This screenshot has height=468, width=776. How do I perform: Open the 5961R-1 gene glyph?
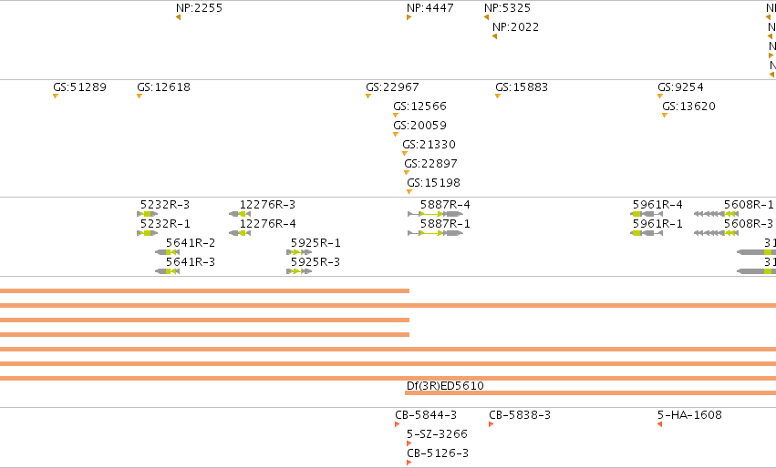[647, 233]
